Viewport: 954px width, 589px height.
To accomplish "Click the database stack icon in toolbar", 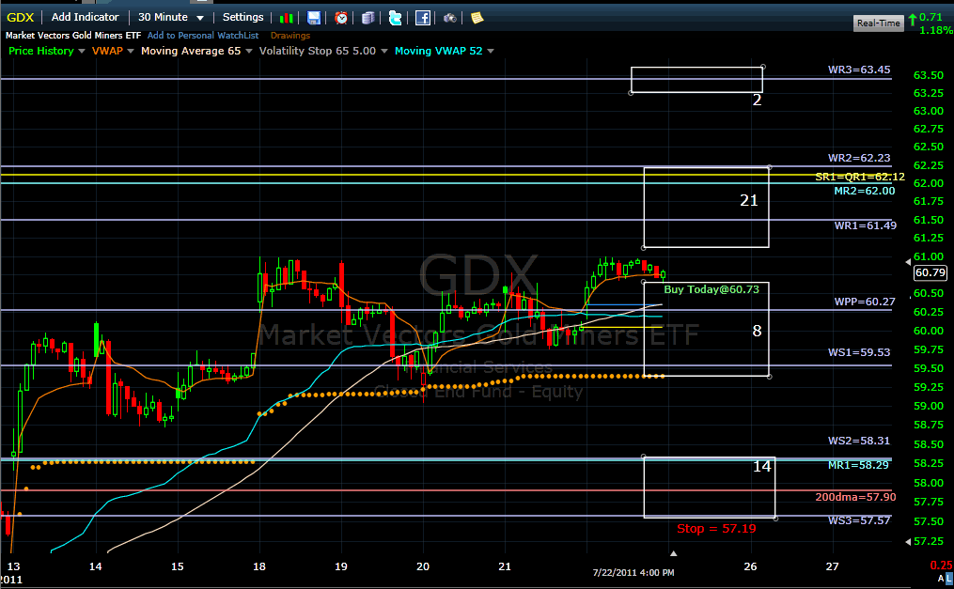I will click(368, 18).
